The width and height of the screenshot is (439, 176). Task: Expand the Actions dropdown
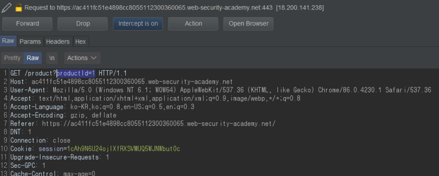pos(82,58)
